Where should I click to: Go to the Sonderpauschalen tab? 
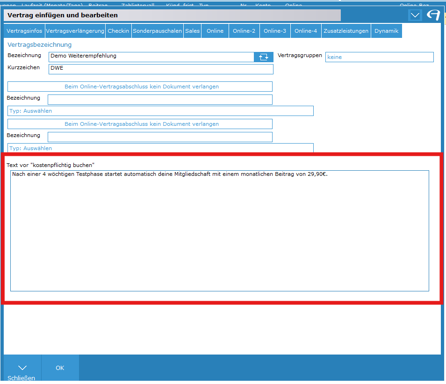point(157,31)
